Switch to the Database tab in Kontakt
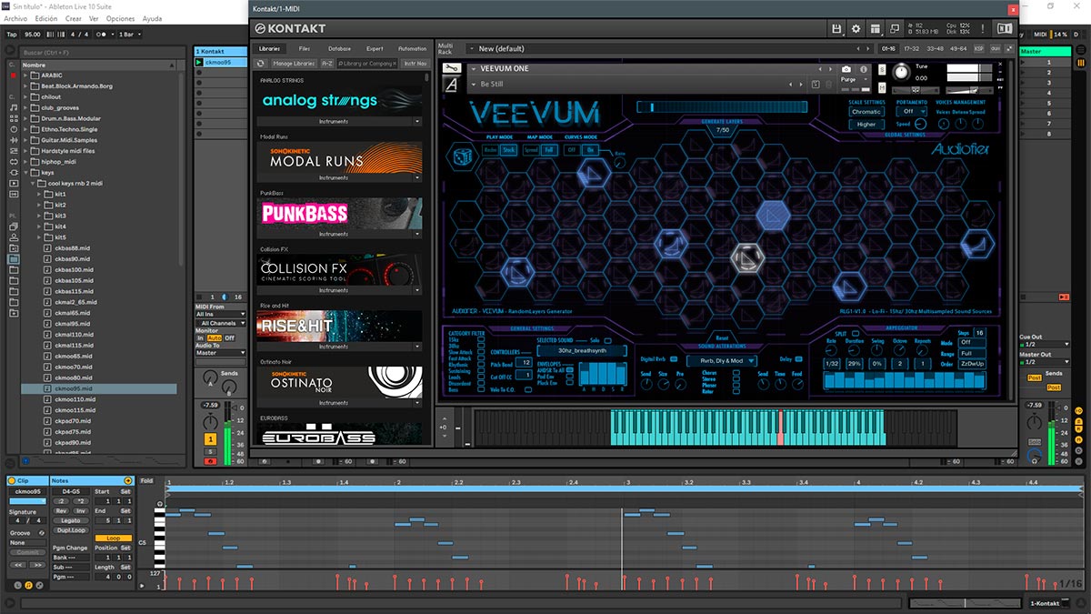Image resolution: width=1091 pixels, height=614 pixels. click(x=340, y=48)
